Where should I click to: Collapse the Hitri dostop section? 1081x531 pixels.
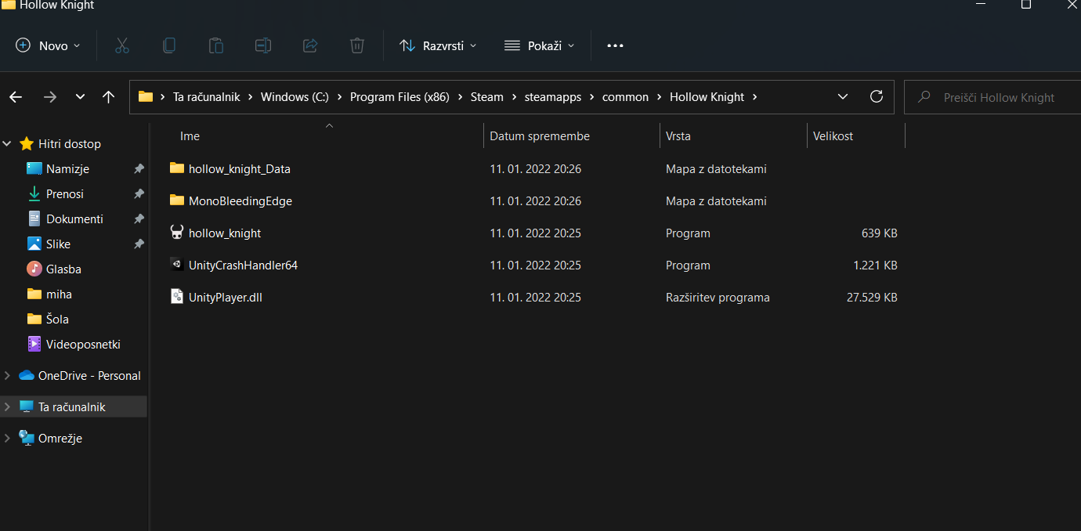(7, 144)
